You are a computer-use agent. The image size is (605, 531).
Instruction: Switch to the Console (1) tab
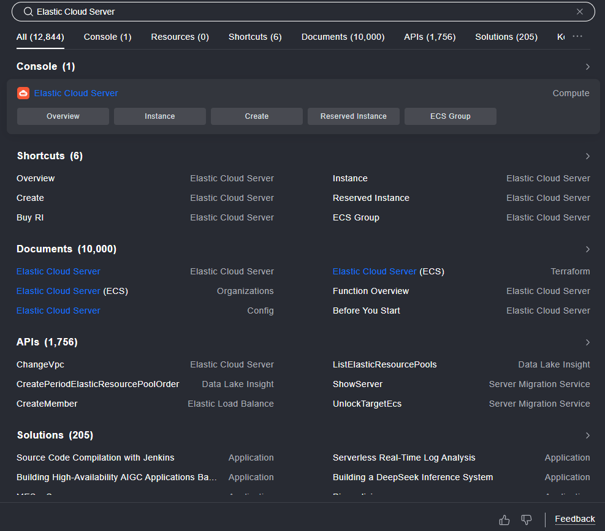pos(108,37)
